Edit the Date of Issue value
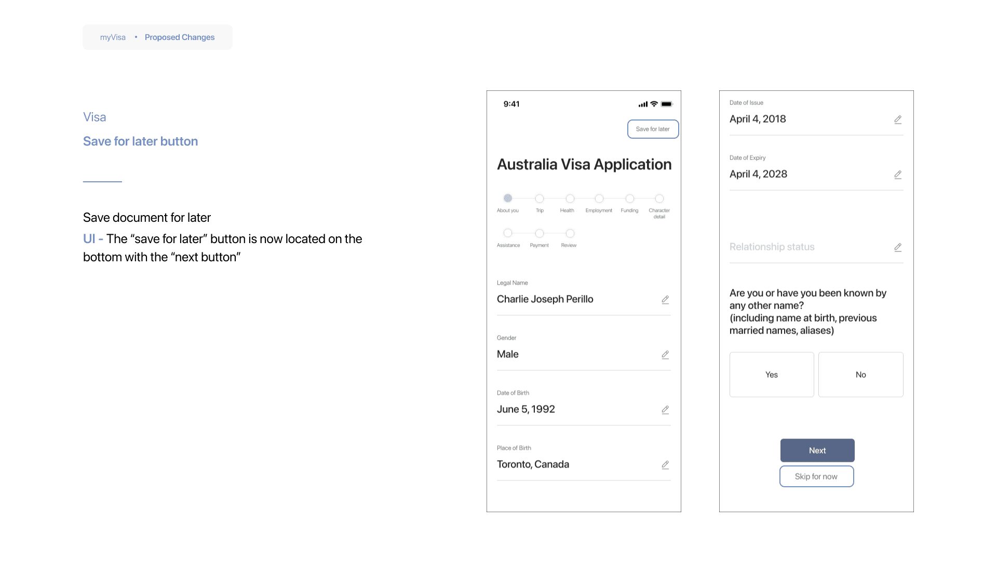Screen dimensions: 997x561 click(x=898, y=120)
